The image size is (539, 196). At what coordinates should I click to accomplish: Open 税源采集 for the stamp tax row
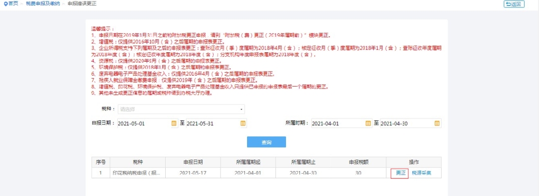pos(421,173)
